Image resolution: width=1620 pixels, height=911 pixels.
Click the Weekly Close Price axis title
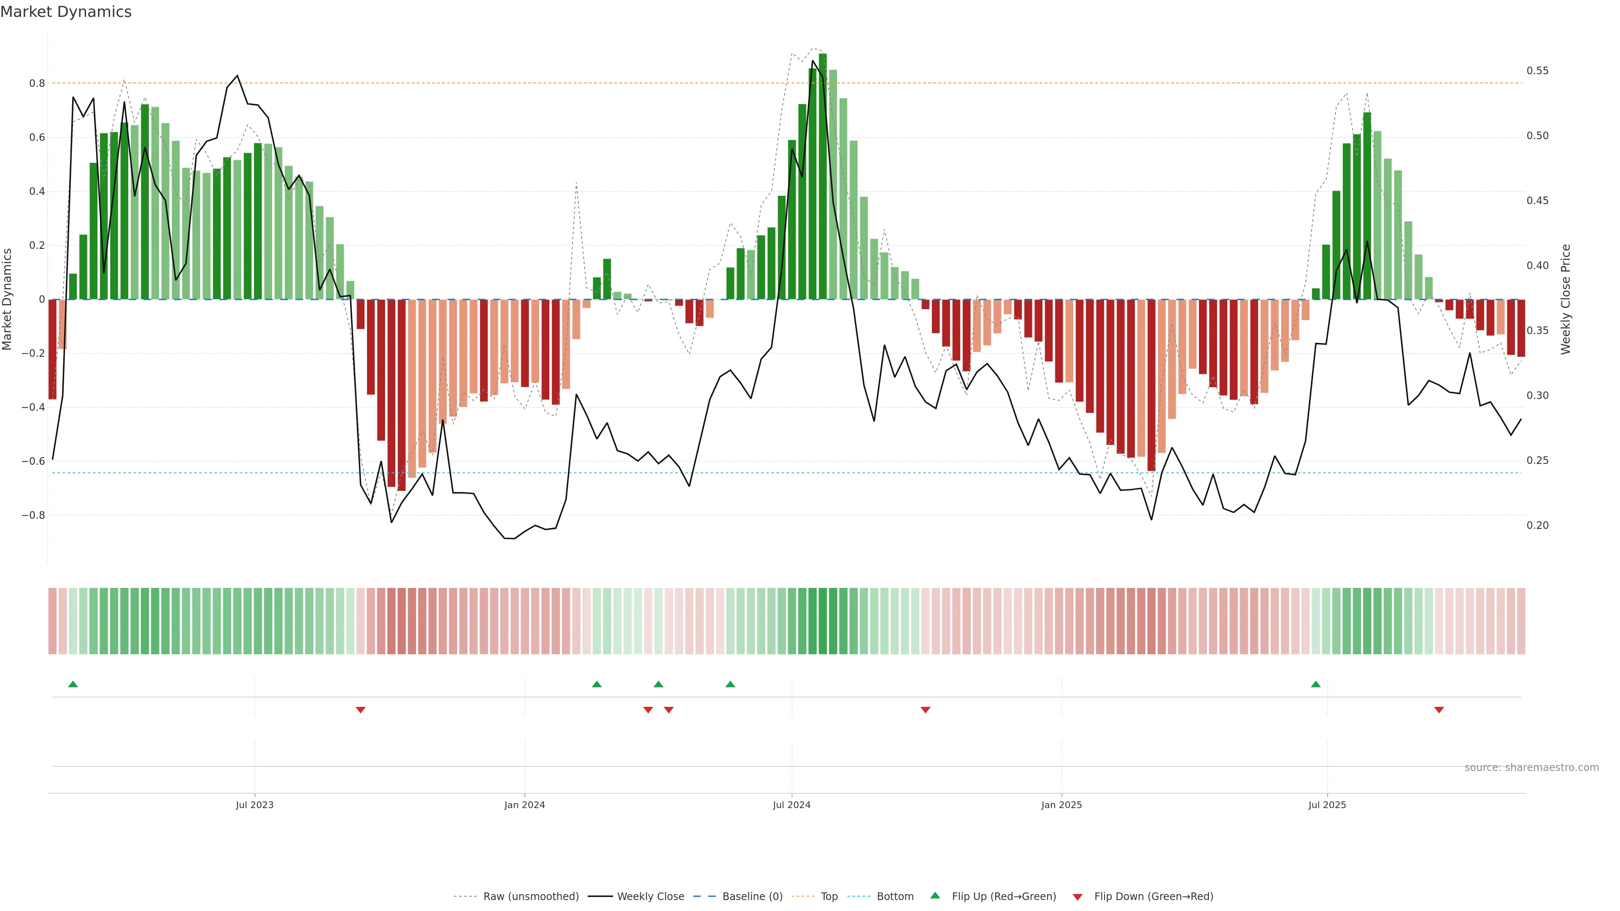coord(1565,299)
